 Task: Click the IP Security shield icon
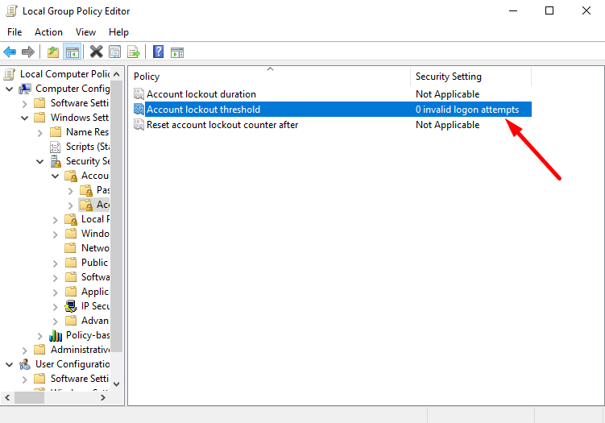click(71, 306)
